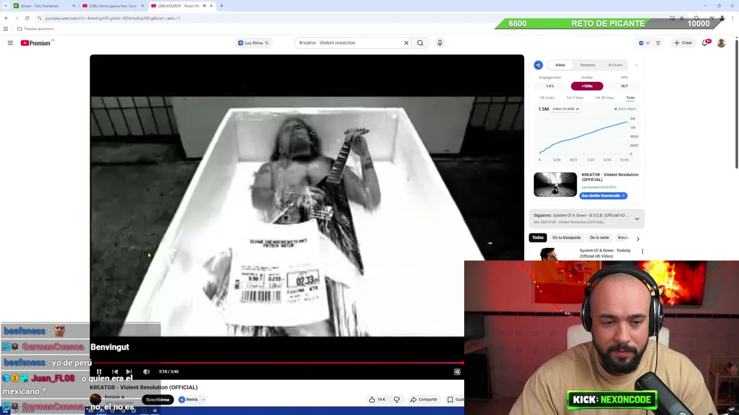739x415 pixels.
Task: Open the KREATOR thumbnail in the stats panel
Action: pyautogui.click(x=555, y=184)
